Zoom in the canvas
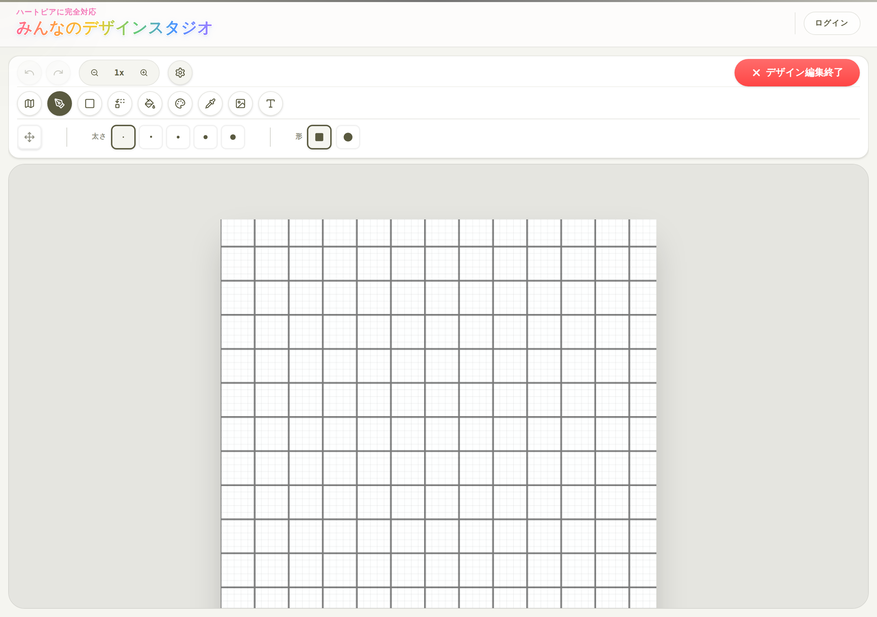The height and width of the screenshot is (617, 877). [x=144, y=73]
